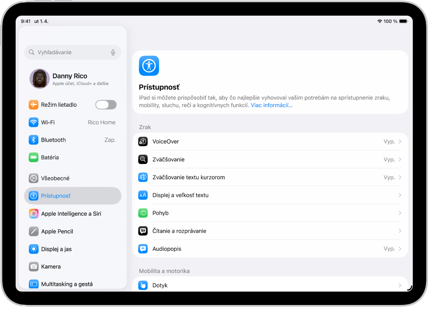
Task: Click the airplane mode icon
Action: click(34, 105)
